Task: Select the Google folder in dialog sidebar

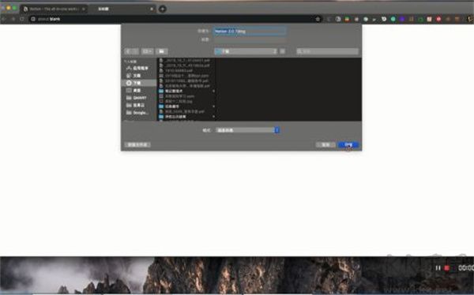Action: (x=139, y=113)
